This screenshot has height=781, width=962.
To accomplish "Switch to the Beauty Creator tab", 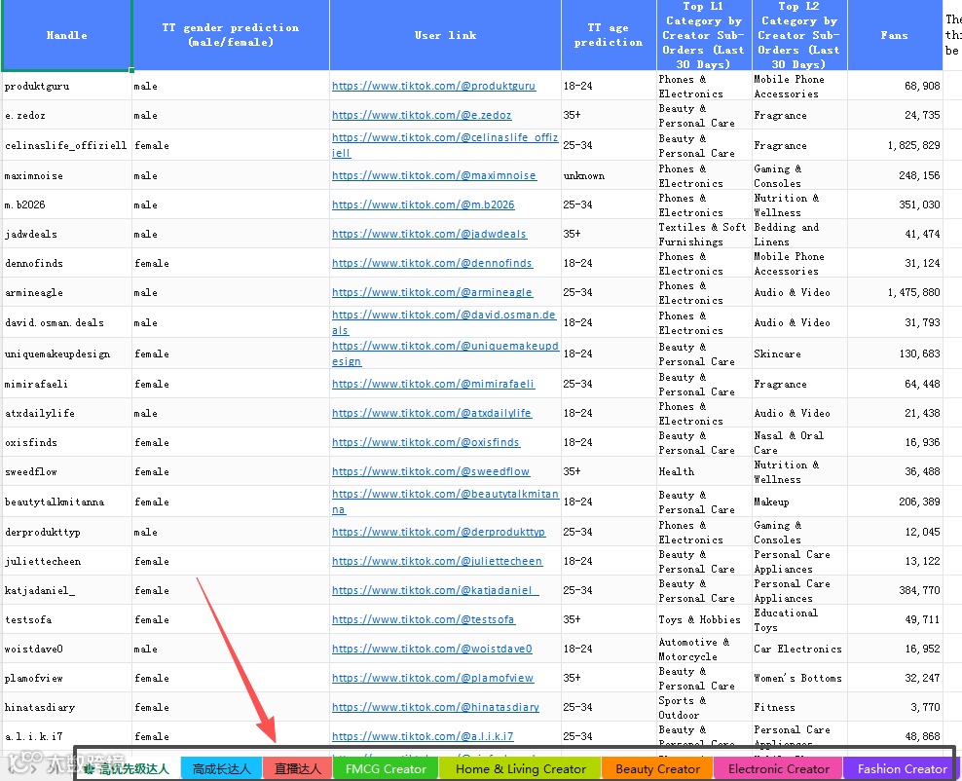I will [657, 768].
